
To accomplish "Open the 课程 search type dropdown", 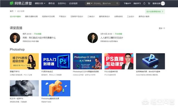I will pyautogui.click(x=90, y=3).
